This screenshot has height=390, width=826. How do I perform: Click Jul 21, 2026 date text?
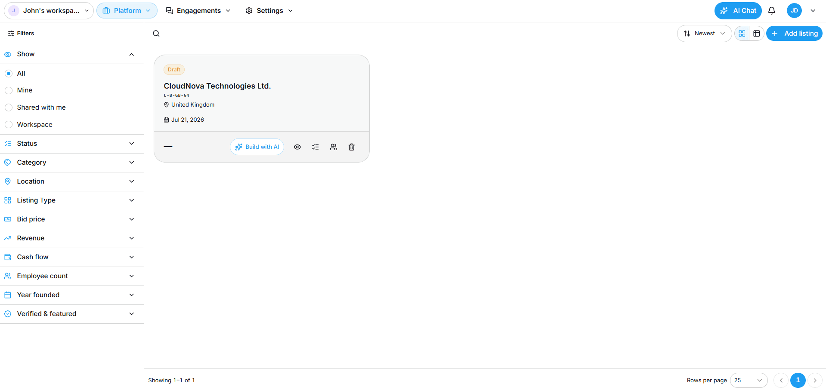pos(188,120)
